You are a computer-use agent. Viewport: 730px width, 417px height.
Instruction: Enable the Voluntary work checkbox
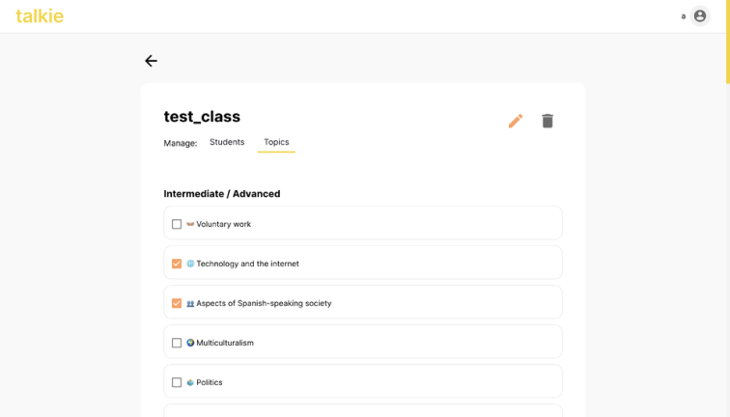pyautogui.click(x=177, y=224)
